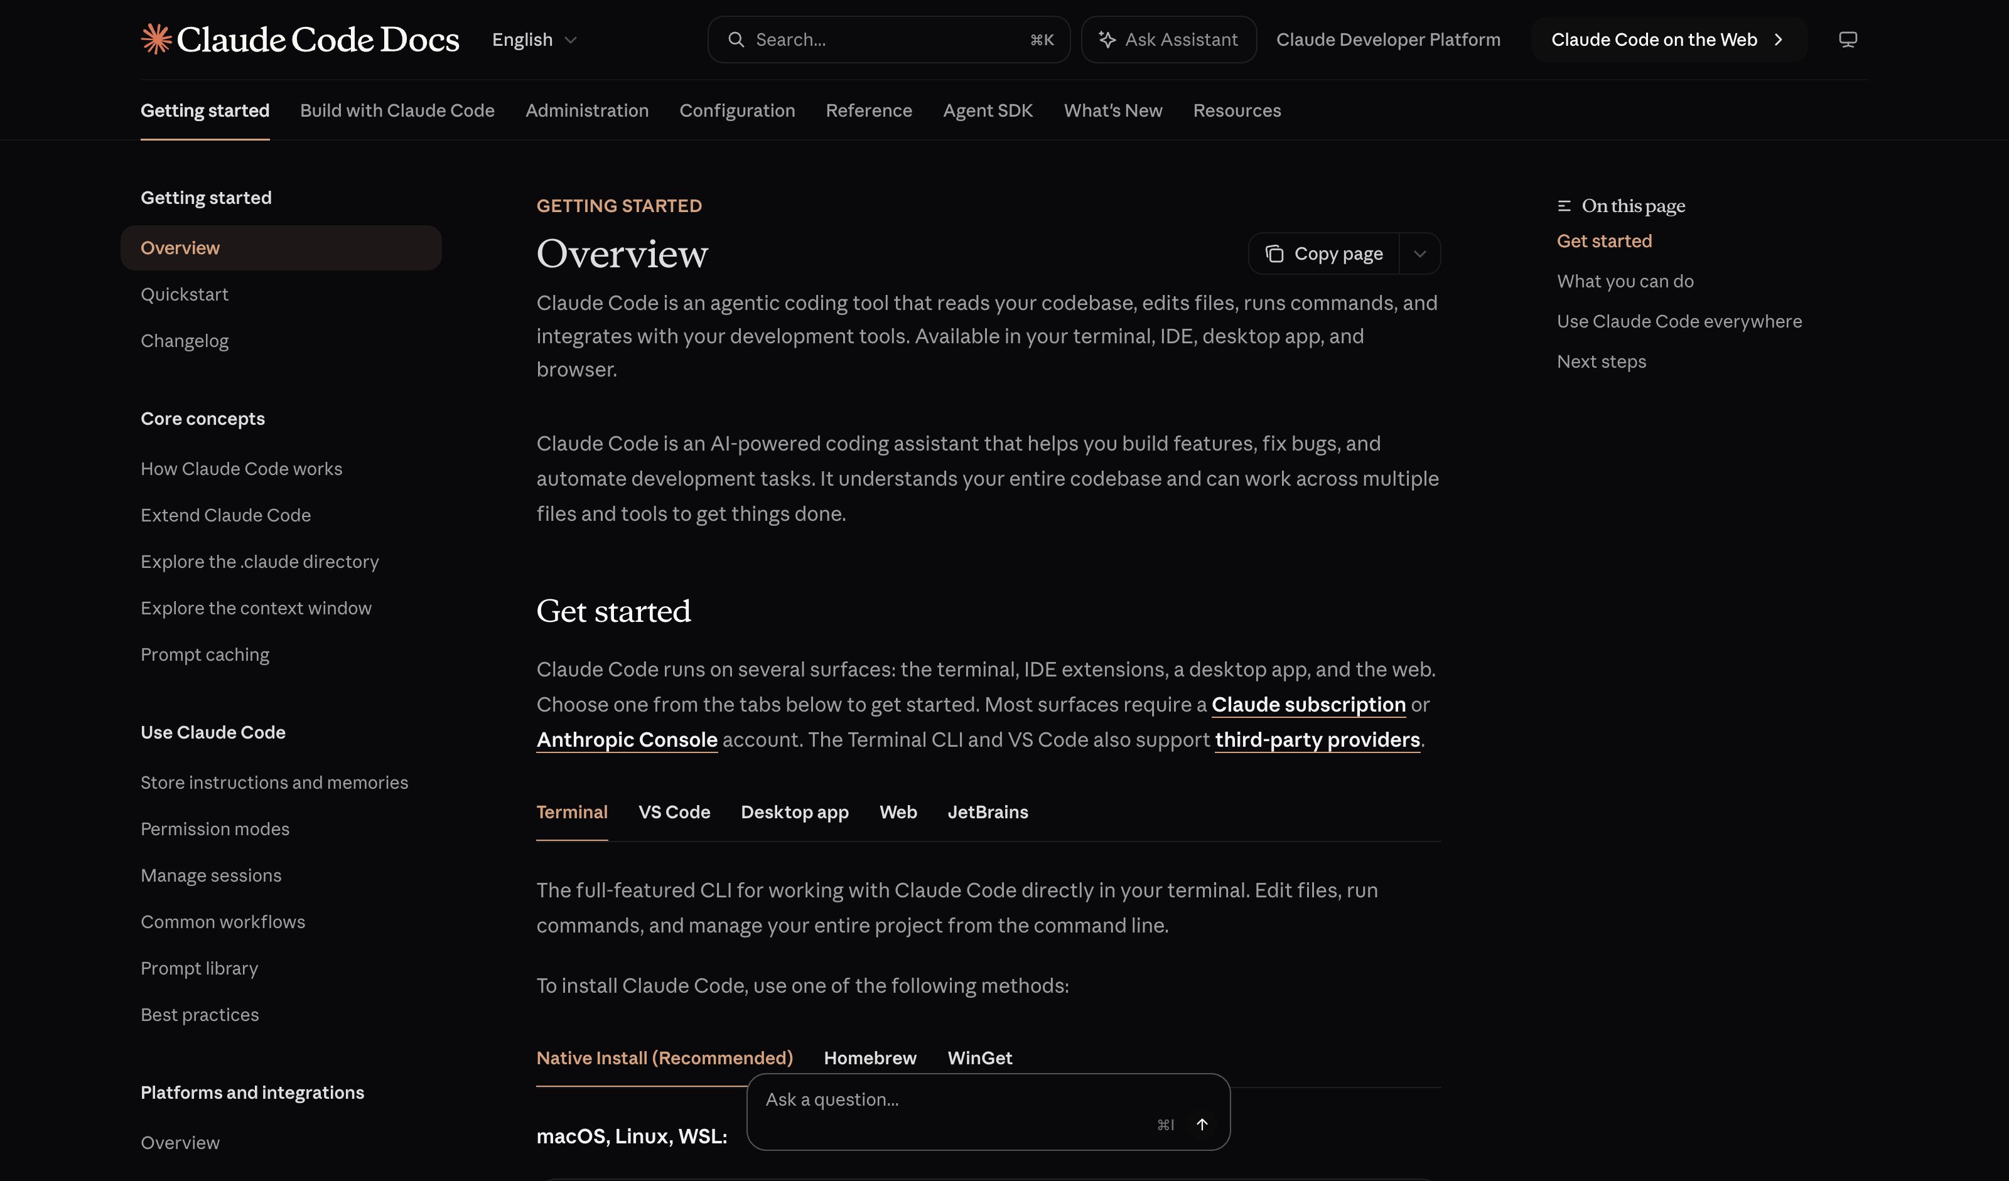
Task: Open Permission modes in sidebar
Action: 215,829
